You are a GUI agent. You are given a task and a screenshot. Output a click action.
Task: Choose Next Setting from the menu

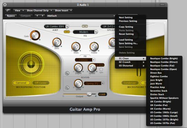point(125,18)
